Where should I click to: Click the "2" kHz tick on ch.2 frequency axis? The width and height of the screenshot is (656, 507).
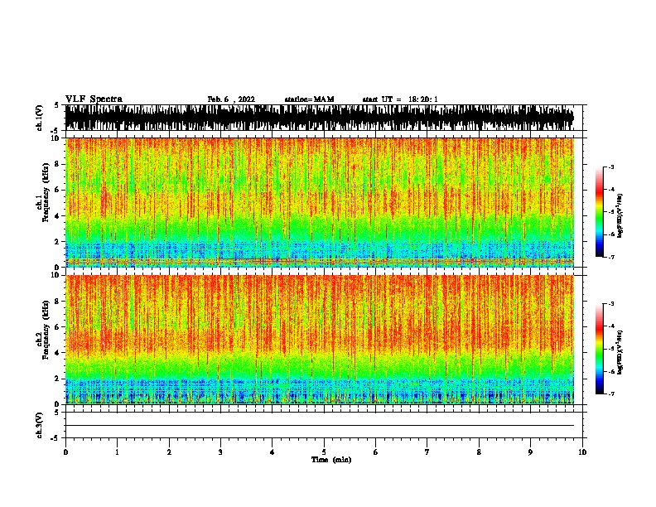[x=59, y=379]
